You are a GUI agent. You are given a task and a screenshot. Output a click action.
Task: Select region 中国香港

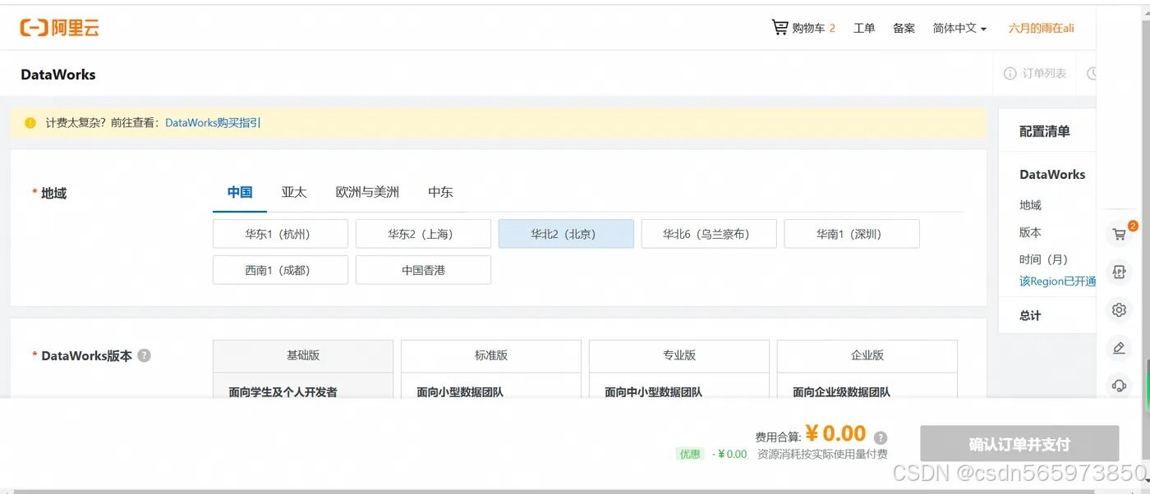(423, 270)
